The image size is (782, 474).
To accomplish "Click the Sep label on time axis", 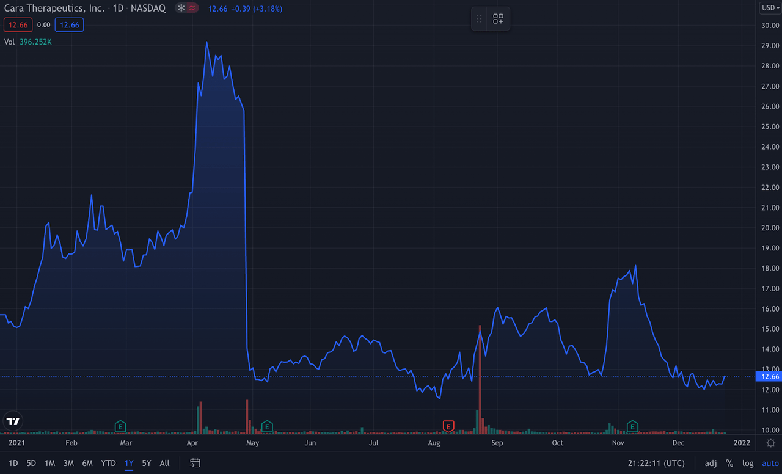I will click(497, 443).
